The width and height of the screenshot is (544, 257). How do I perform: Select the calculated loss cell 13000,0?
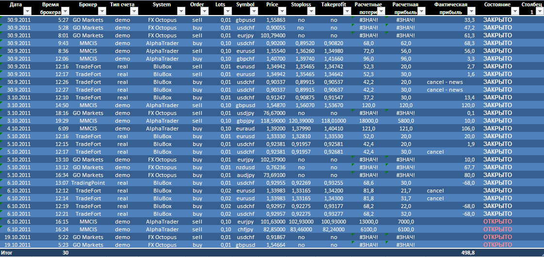coord(369,222)
